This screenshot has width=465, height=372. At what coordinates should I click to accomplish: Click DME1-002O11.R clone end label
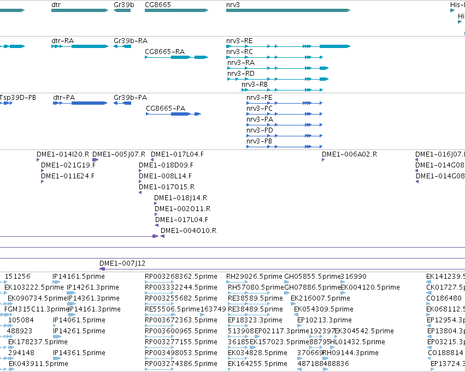click(x=183, y=209)
